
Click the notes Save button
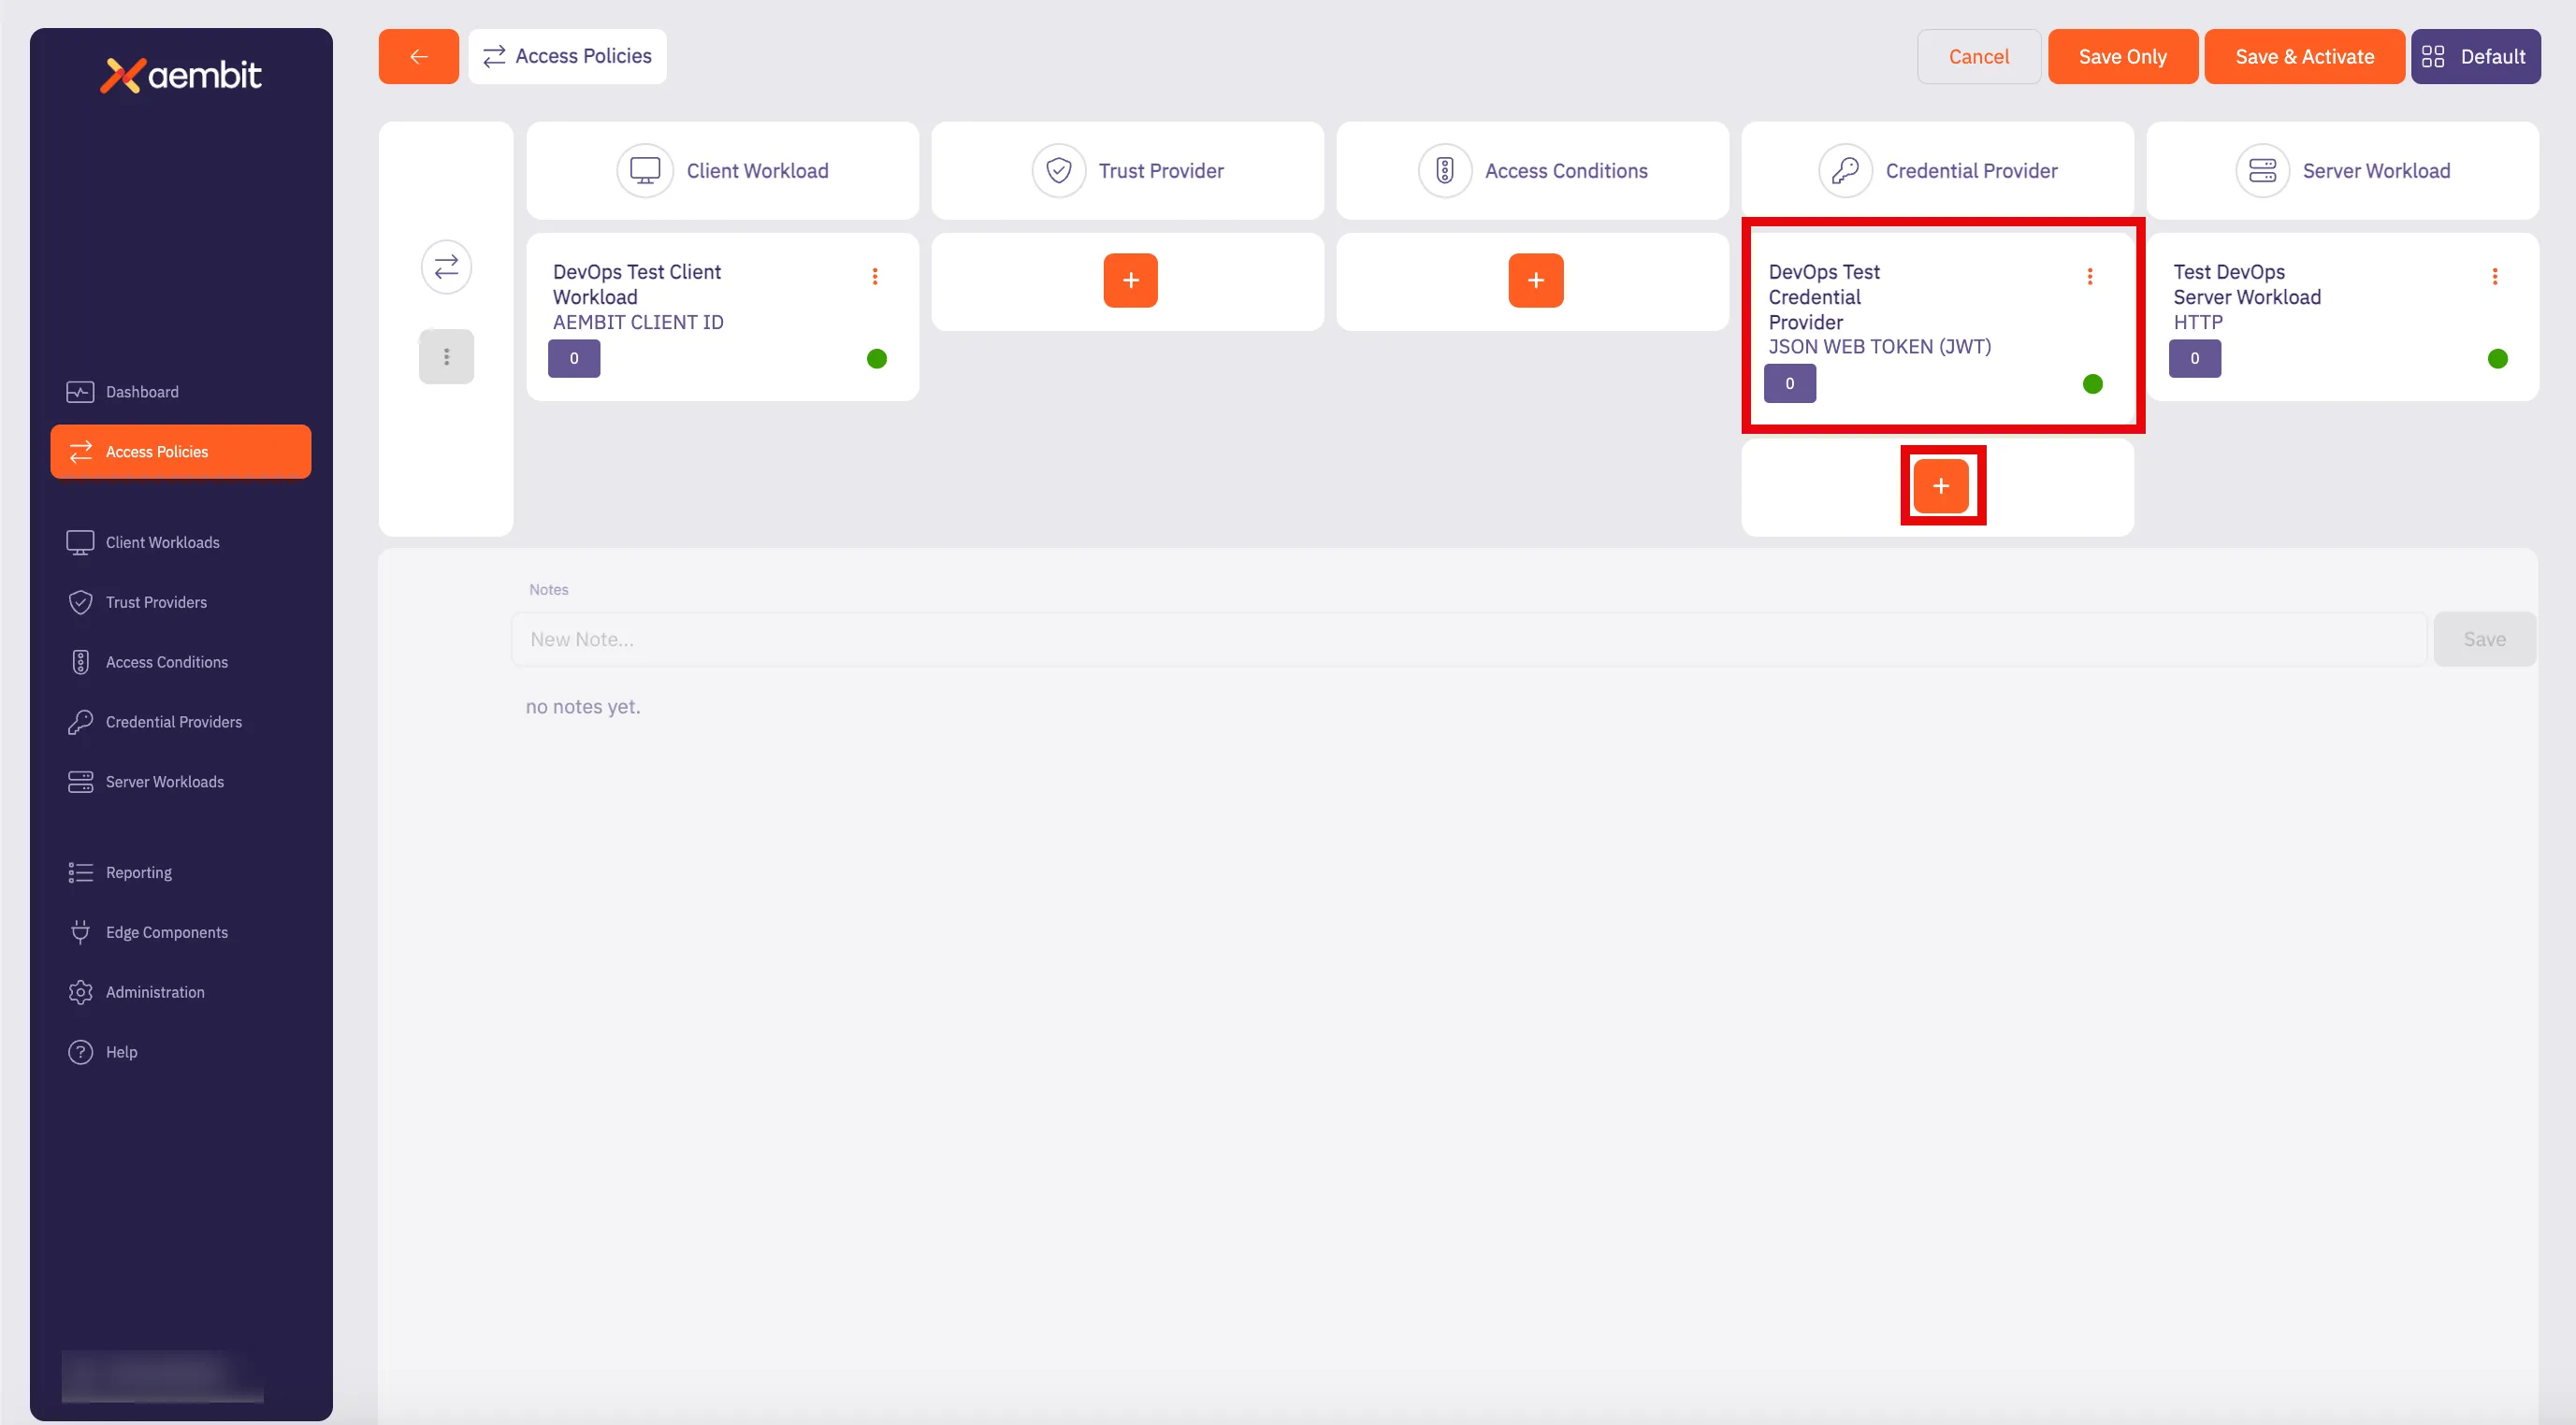click(2484, 639)
